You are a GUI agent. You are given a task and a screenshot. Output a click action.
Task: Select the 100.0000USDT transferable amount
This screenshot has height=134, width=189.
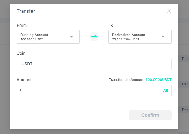pos(158,80)
